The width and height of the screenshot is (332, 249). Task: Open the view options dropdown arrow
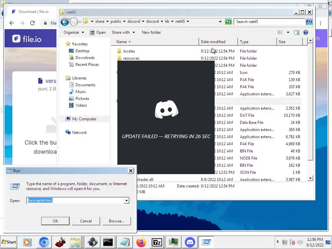coord(288,32)
